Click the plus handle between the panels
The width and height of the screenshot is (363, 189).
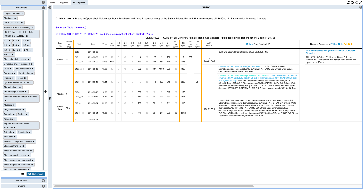[46, 91]
